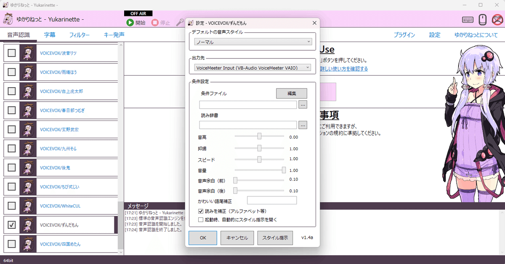Browse for 条件ファイル with the ... button

coord(303,105)
